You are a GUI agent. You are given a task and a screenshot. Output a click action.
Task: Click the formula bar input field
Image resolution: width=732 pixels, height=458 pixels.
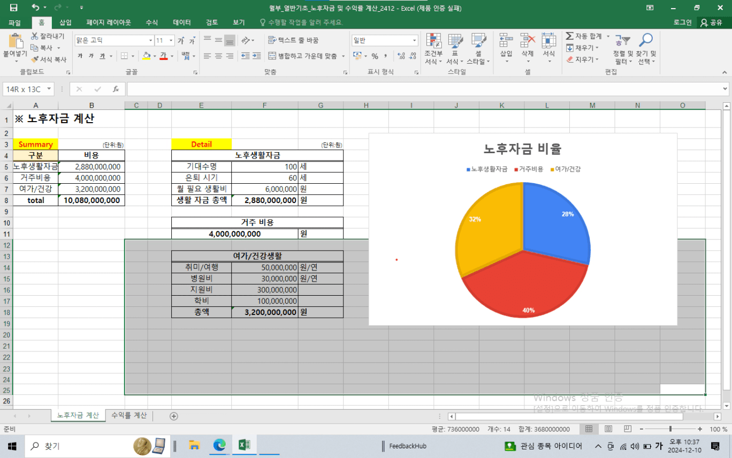tap(423, 89)
